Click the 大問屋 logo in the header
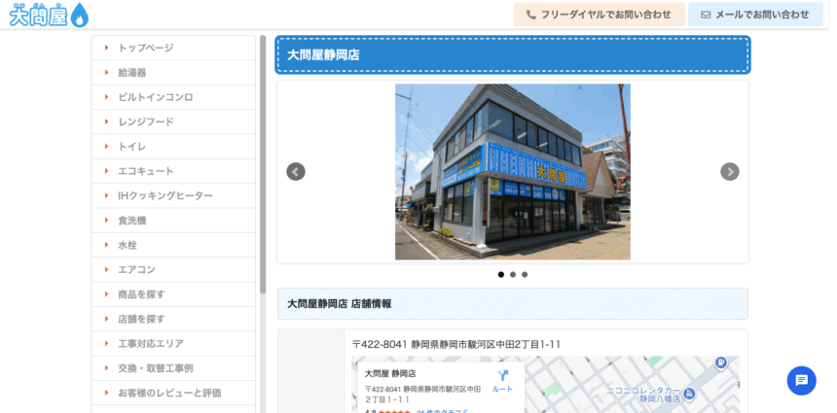The image size is (837, 413). click(49, 15)
